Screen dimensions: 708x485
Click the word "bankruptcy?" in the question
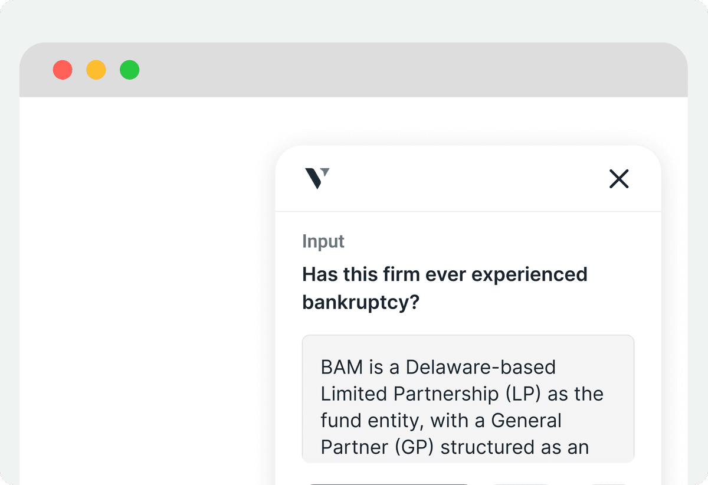(x=361, y=302)
